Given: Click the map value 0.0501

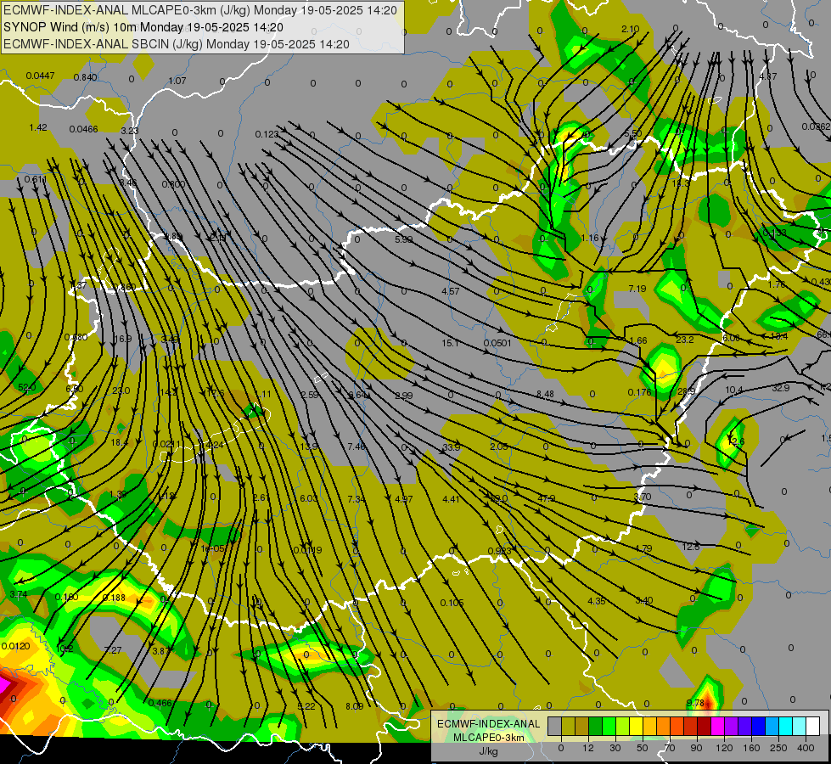Looking at the screenshot, I should [497, 343].
